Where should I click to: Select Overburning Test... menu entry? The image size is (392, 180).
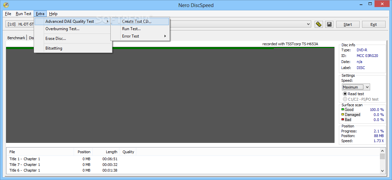(73, 29)
